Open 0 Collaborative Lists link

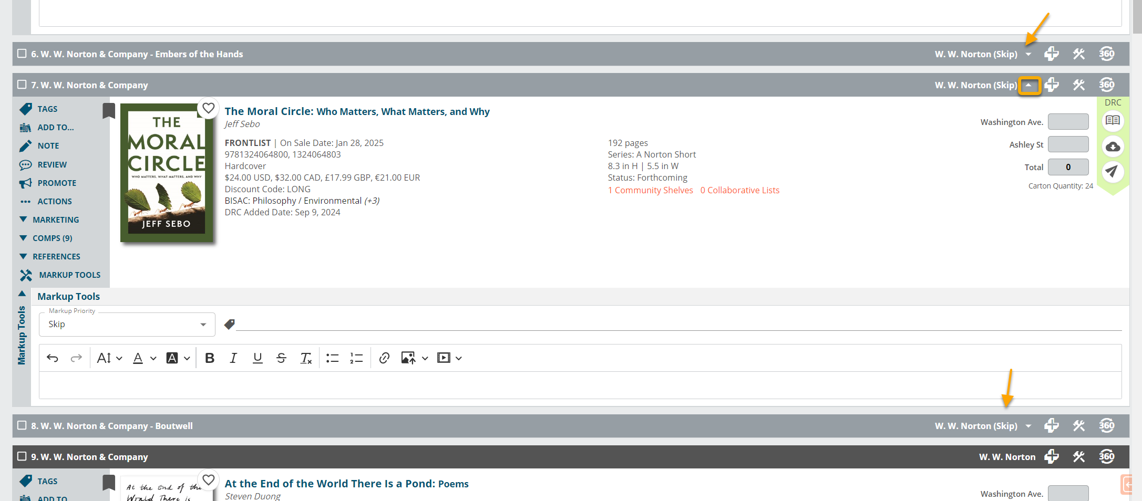pyautogui.click(x=740, y=190)
